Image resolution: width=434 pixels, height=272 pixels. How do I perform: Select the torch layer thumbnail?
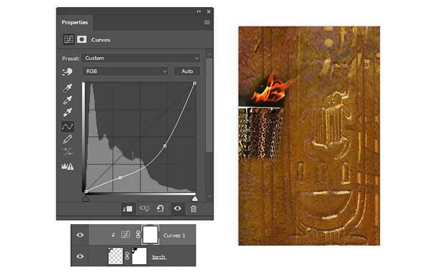(x=116, y=256)
